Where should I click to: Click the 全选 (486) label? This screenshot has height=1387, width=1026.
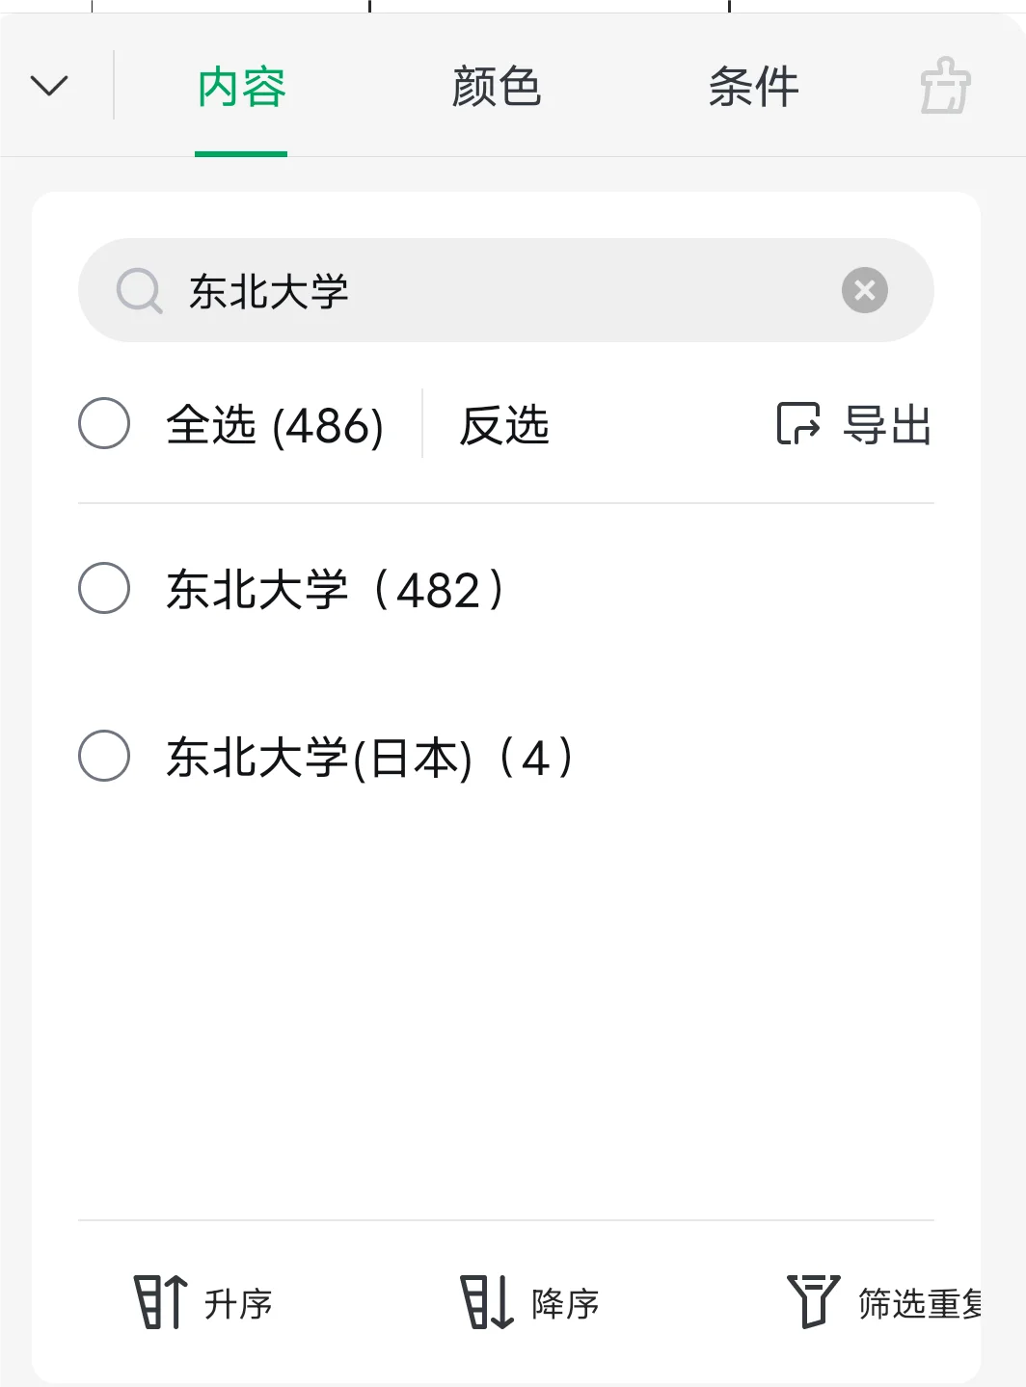tap(275, 425)
